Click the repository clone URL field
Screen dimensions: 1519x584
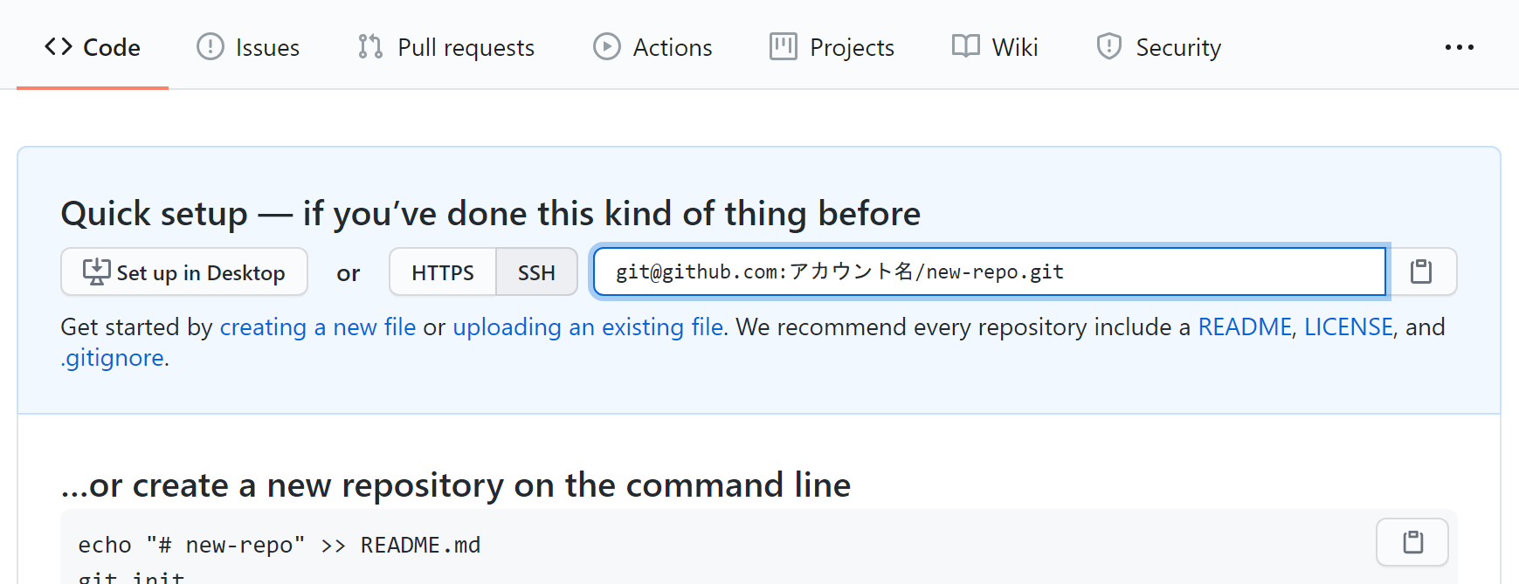click(x=987, y=272)
